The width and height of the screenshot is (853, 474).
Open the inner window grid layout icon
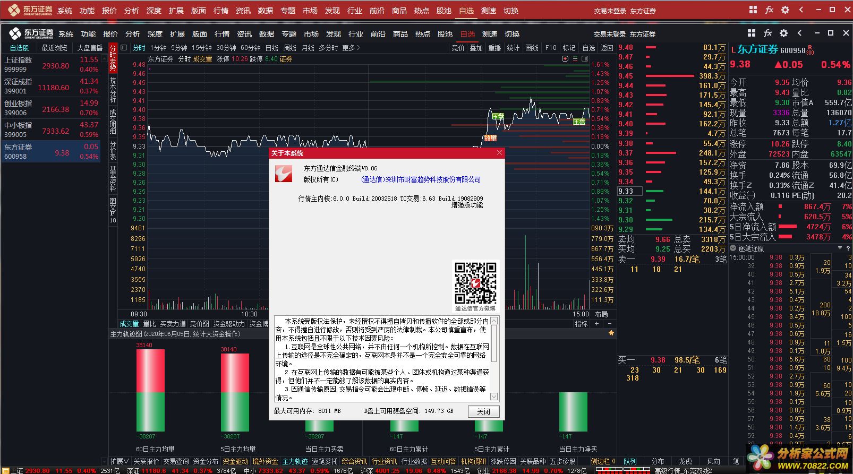click(751, 33)
